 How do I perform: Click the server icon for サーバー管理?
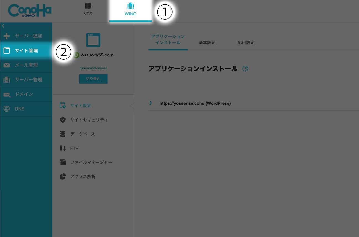click(x=7, y=80)
